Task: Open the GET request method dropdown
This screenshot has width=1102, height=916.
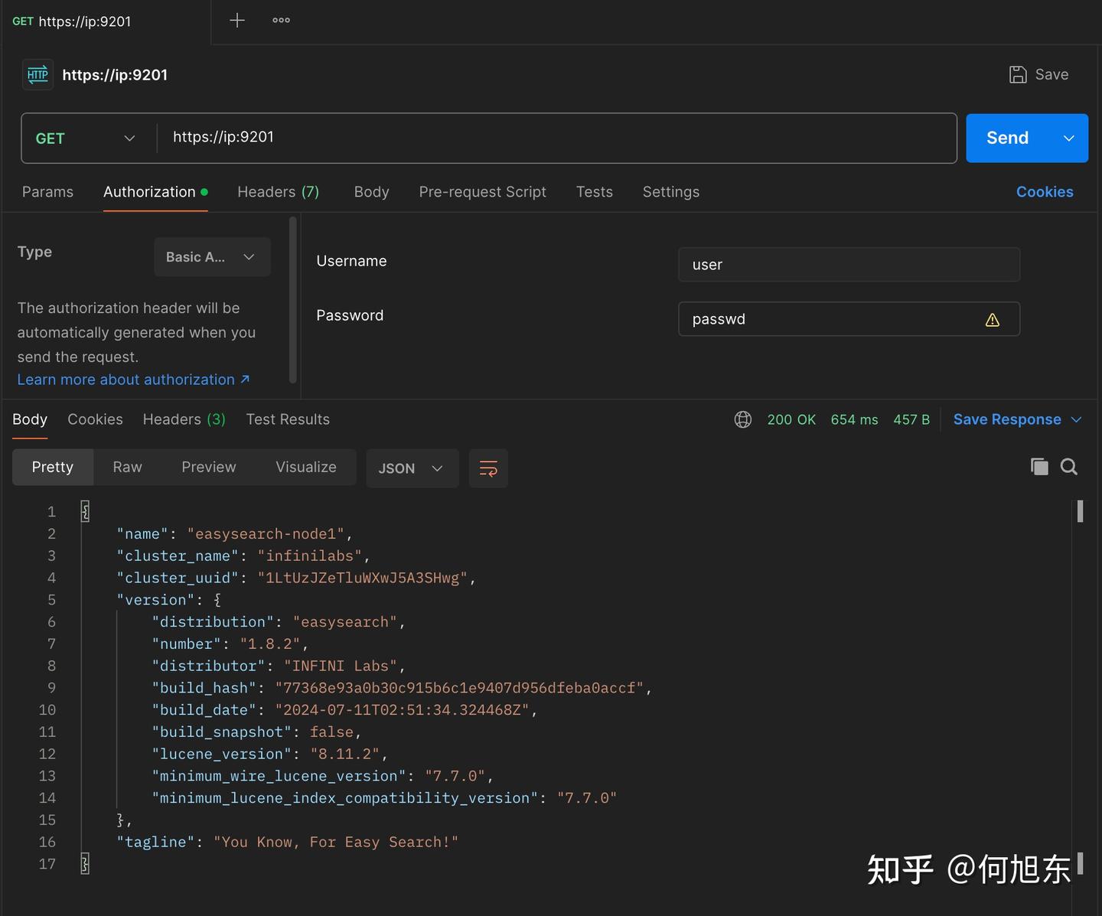Action: point(129,138)
